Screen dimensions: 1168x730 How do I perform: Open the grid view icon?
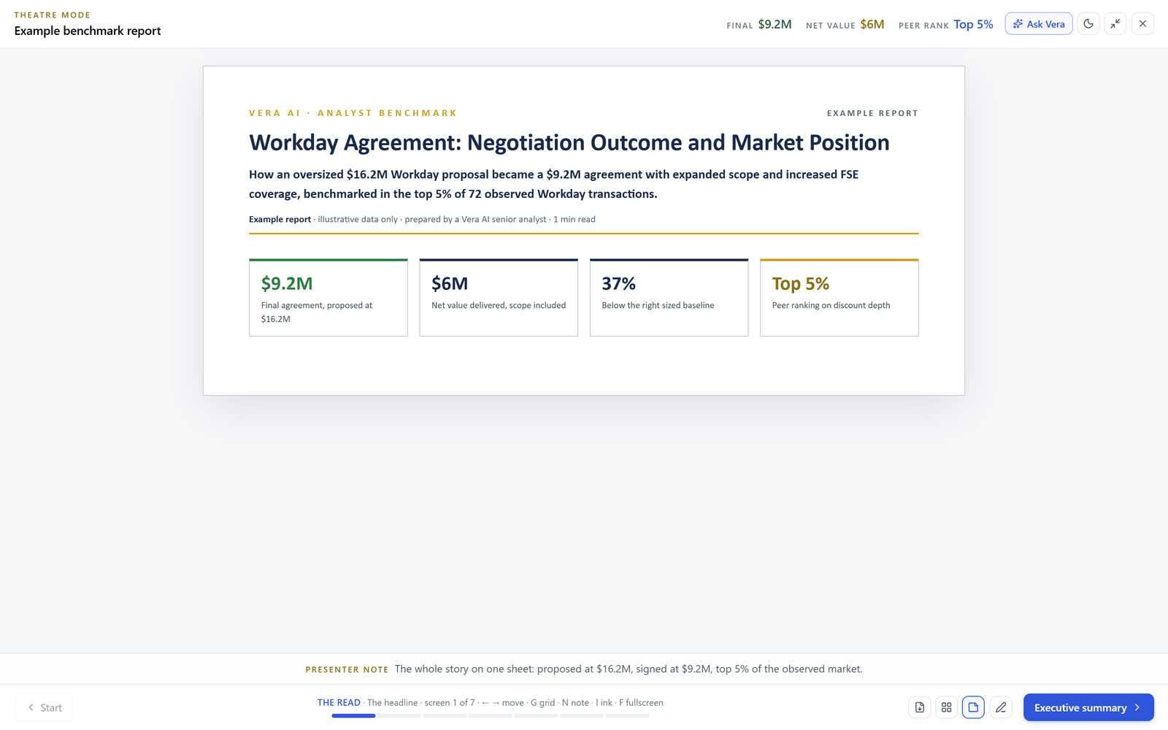[947, 707]
